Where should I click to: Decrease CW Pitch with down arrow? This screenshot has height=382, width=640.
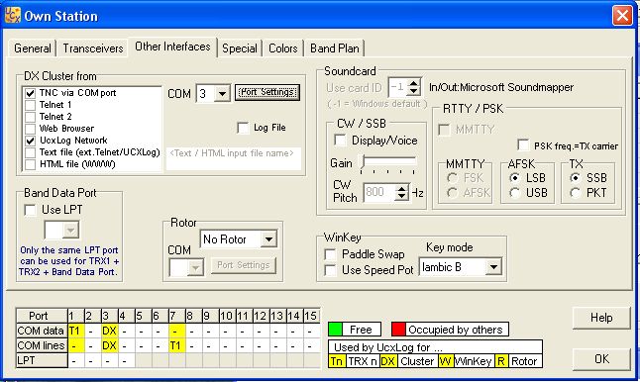[x=402, y=196]
